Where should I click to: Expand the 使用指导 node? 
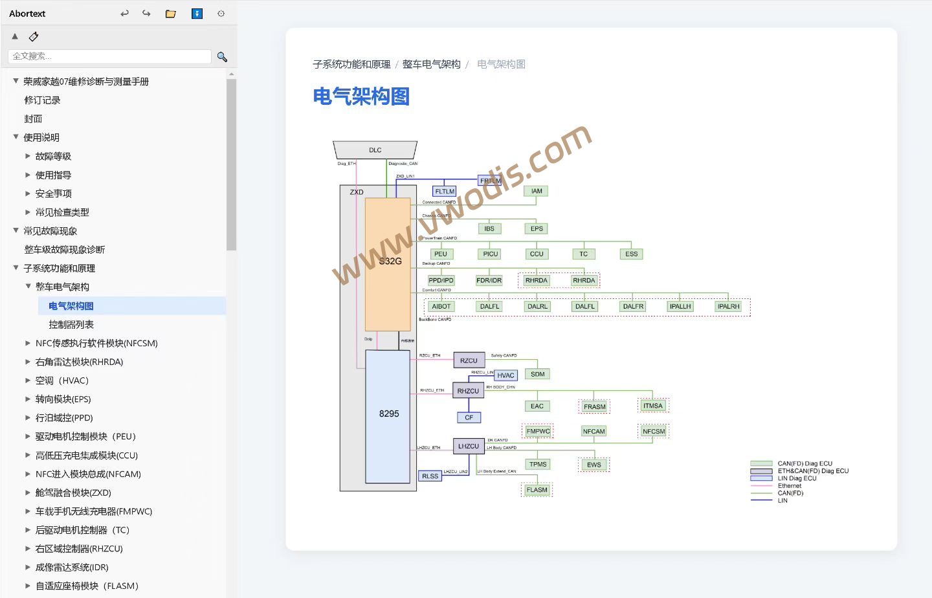tap(28, 175)
